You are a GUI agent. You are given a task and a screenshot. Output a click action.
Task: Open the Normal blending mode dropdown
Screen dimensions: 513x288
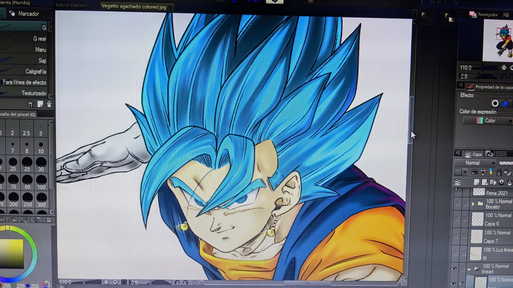click(x=475, y=163)
